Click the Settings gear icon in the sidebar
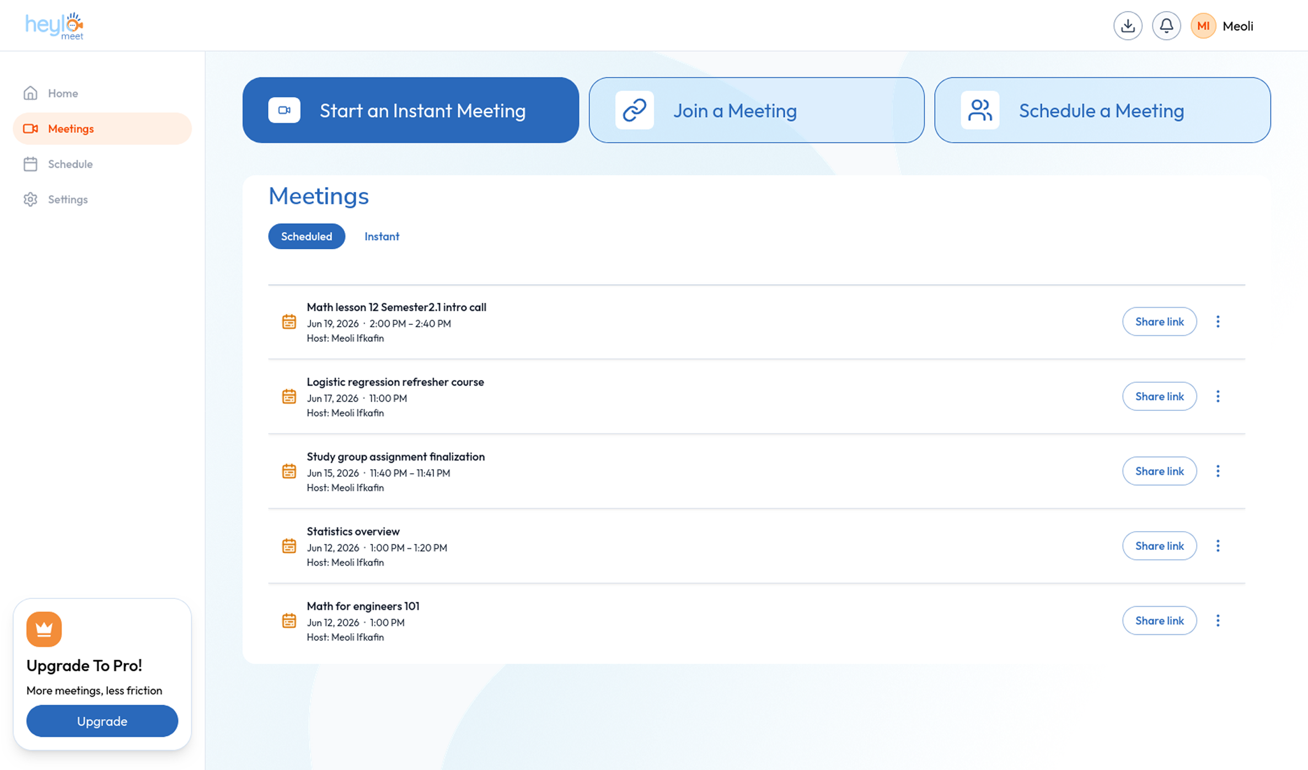This screenshot has width=1308, height=770. coord(30,199)
